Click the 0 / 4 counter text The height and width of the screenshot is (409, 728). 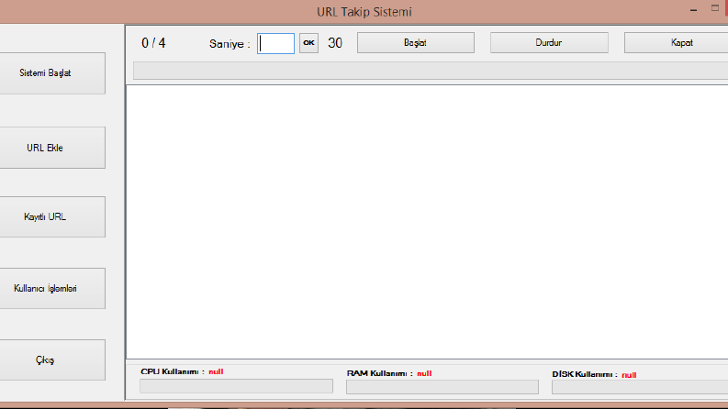(x=153, y=43)
